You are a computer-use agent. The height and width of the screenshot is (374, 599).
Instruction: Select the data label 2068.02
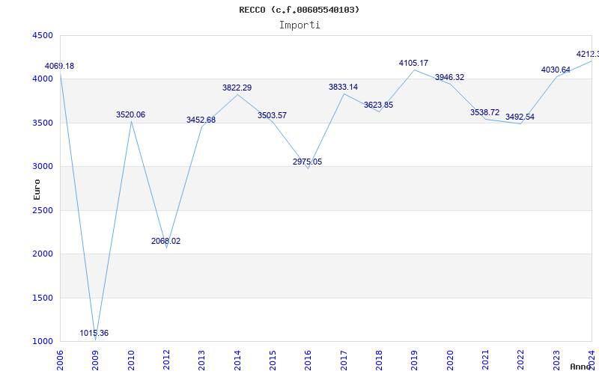(x=165, y=241)
